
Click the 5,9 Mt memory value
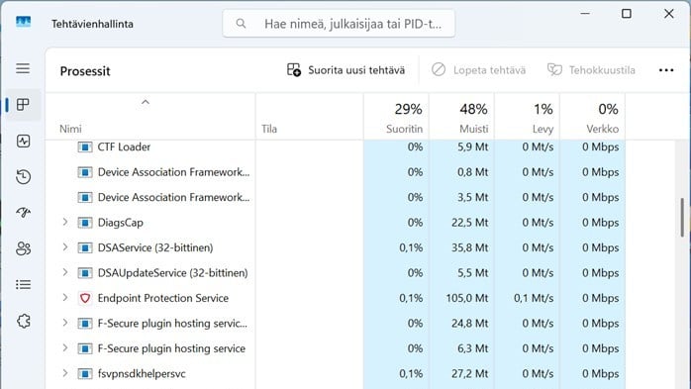pos(472,146)
